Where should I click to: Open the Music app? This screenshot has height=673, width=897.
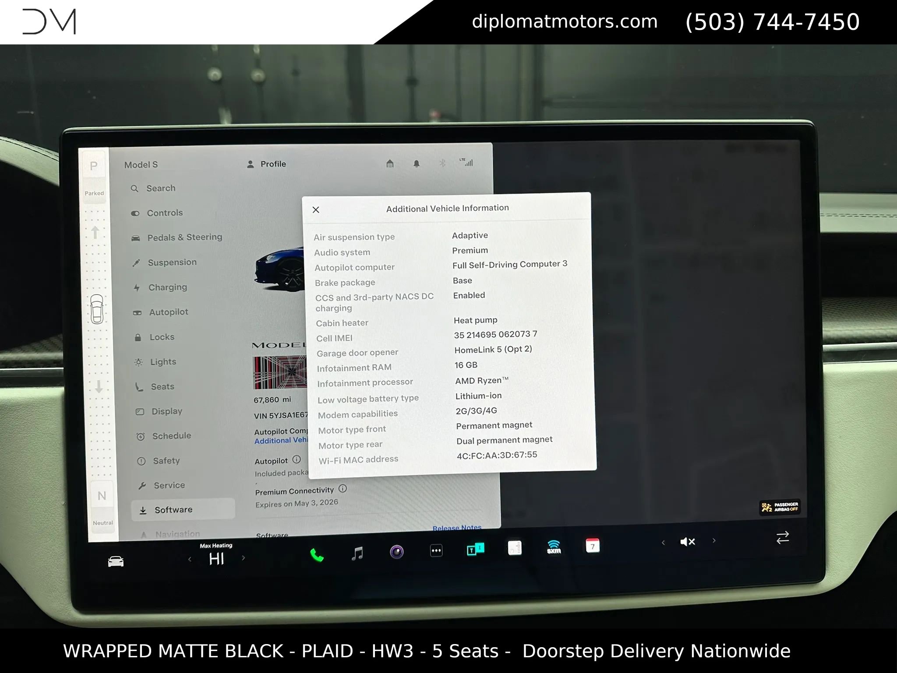(357, 553)
